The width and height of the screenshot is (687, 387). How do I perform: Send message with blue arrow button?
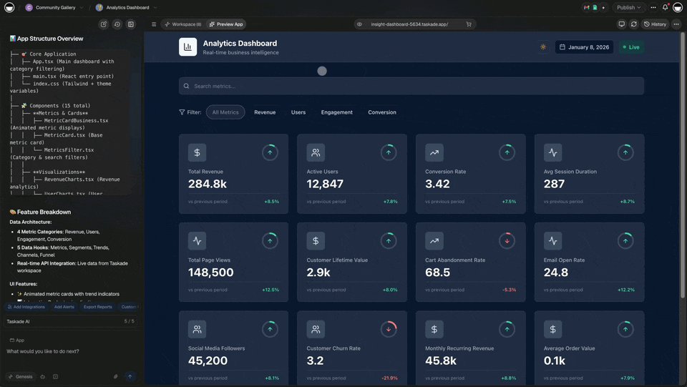click(x=130, y=376)
